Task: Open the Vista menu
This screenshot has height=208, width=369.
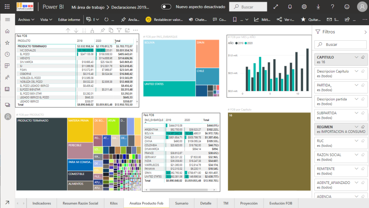Action: [x=46, y=19]
